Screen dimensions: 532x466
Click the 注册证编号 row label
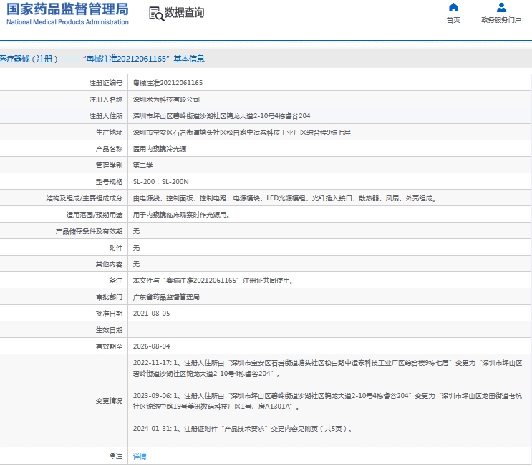(x=105, y=83)
